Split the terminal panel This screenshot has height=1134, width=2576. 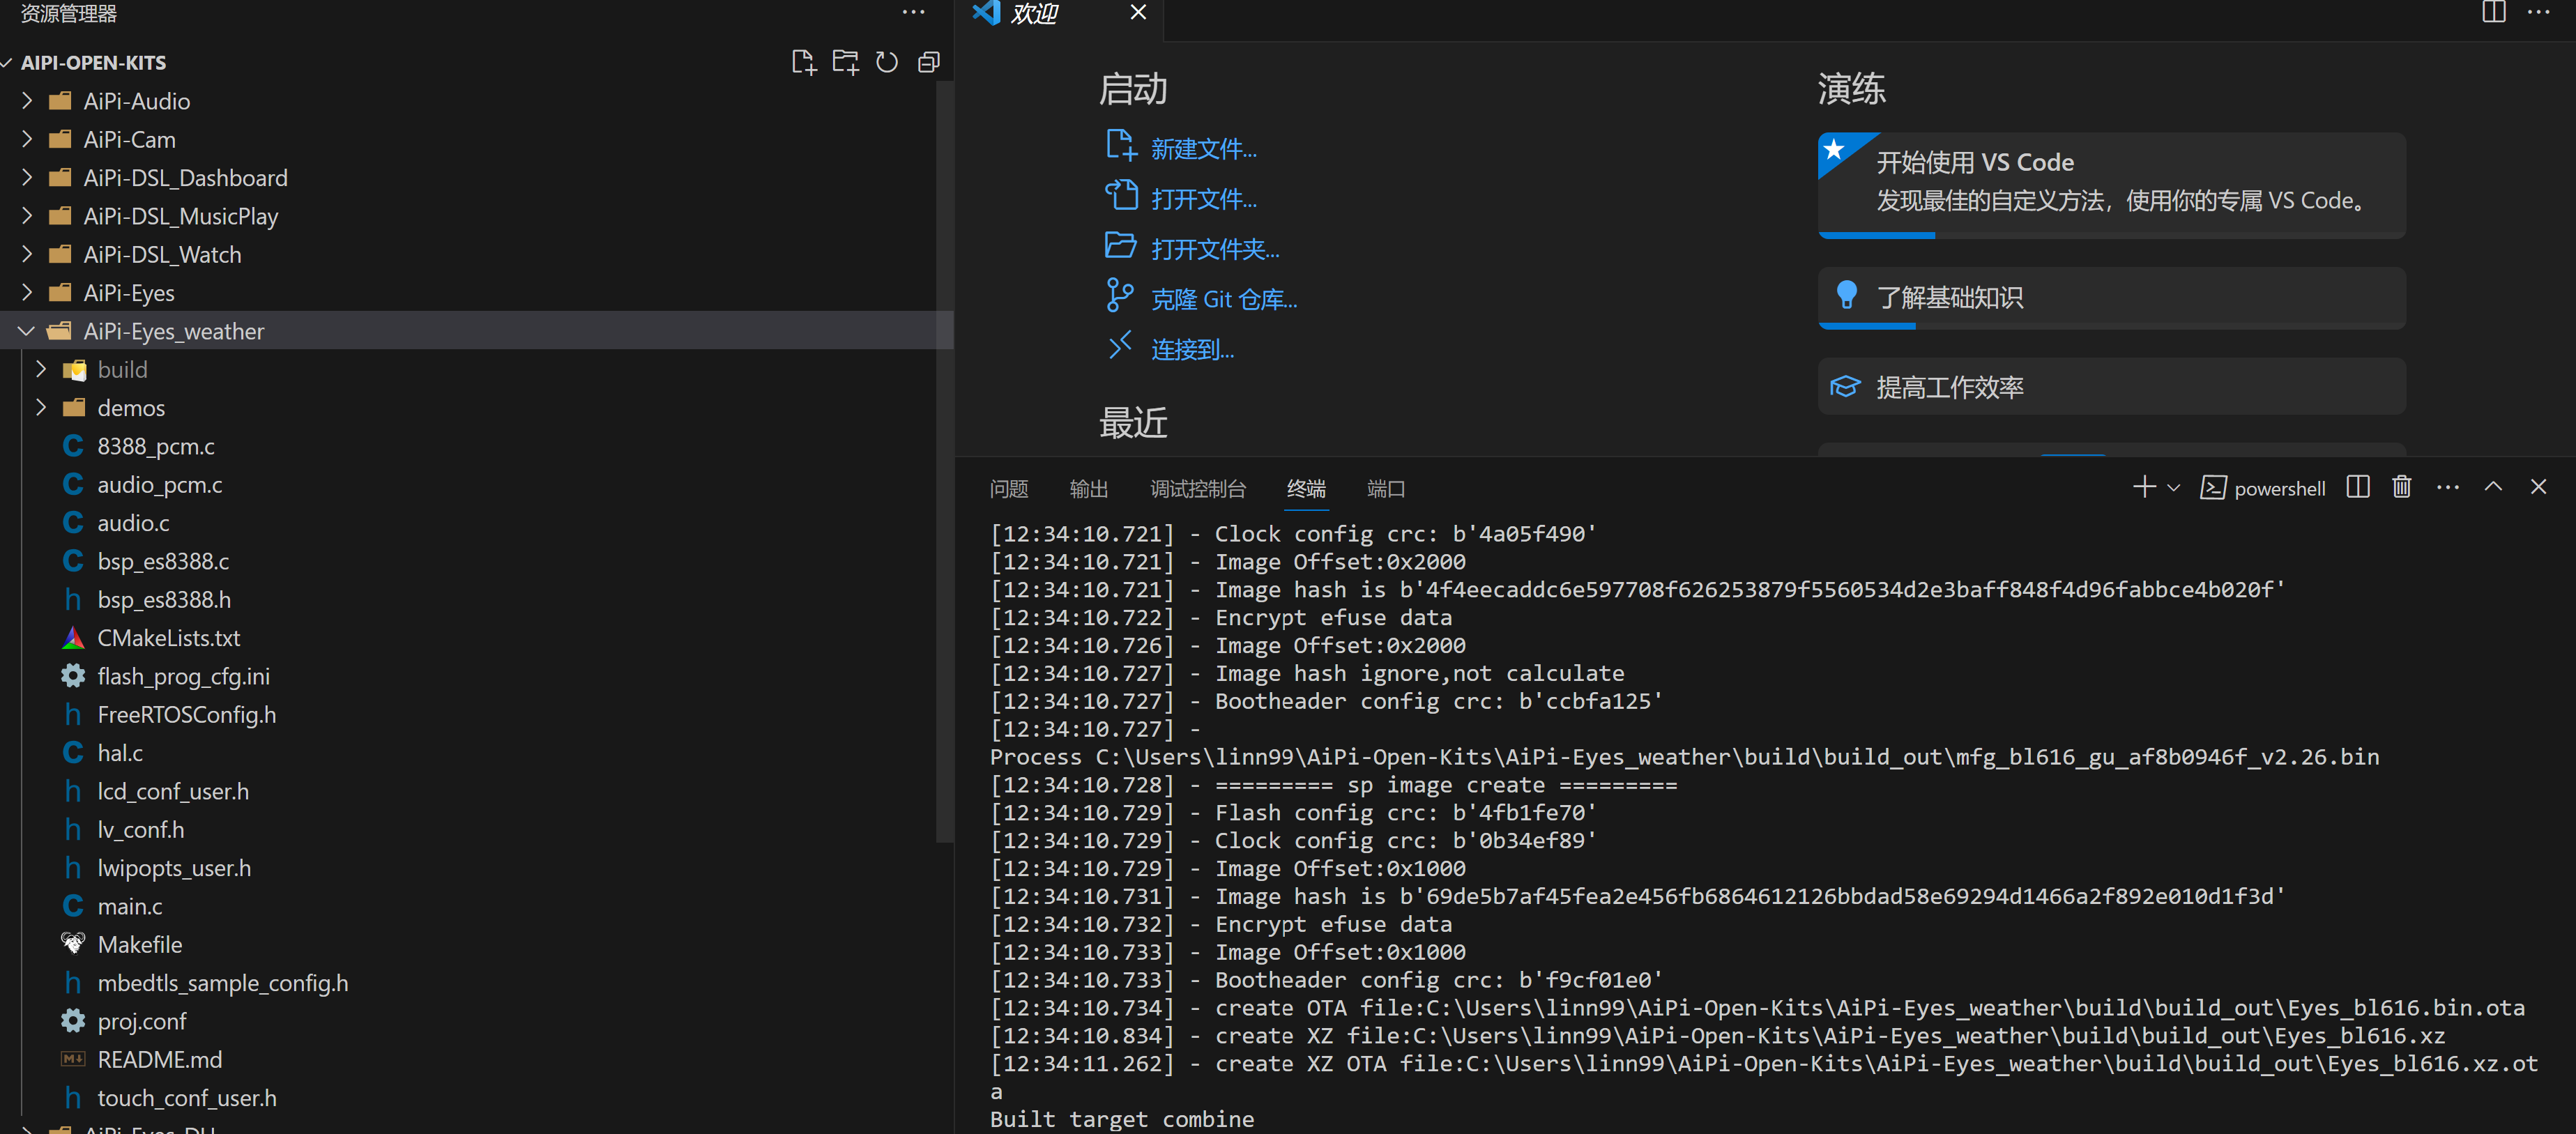coord(2357,487)
